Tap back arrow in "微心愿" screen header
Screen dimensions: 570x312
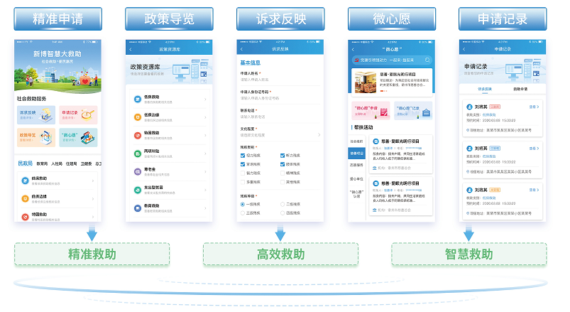click(x=353, y=49)
